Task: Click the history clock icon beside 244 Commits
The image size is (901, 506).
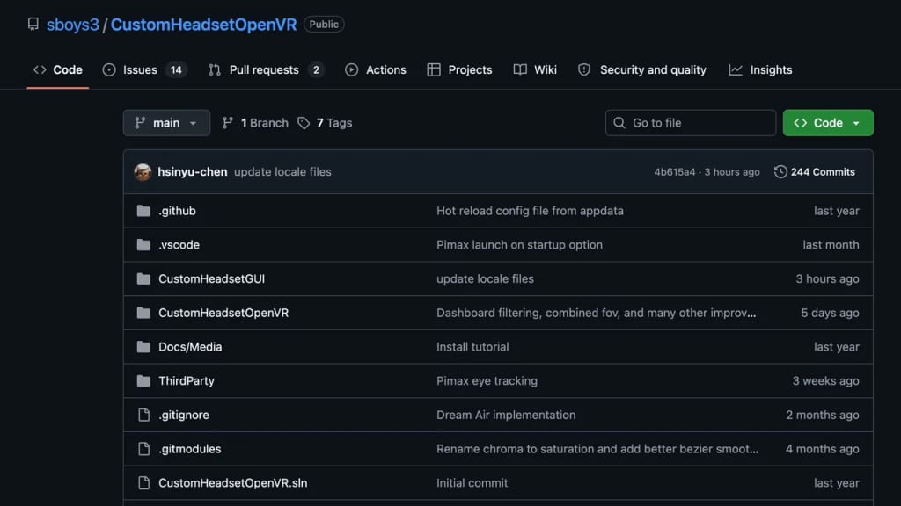Action: tap(780, 172)
